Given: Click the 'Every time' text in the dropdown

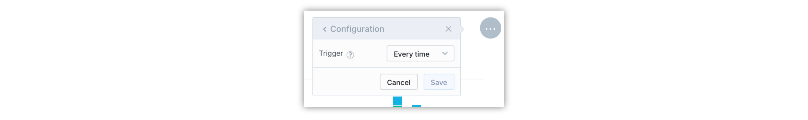Looking at the screenshot, I should click(411, 54).
